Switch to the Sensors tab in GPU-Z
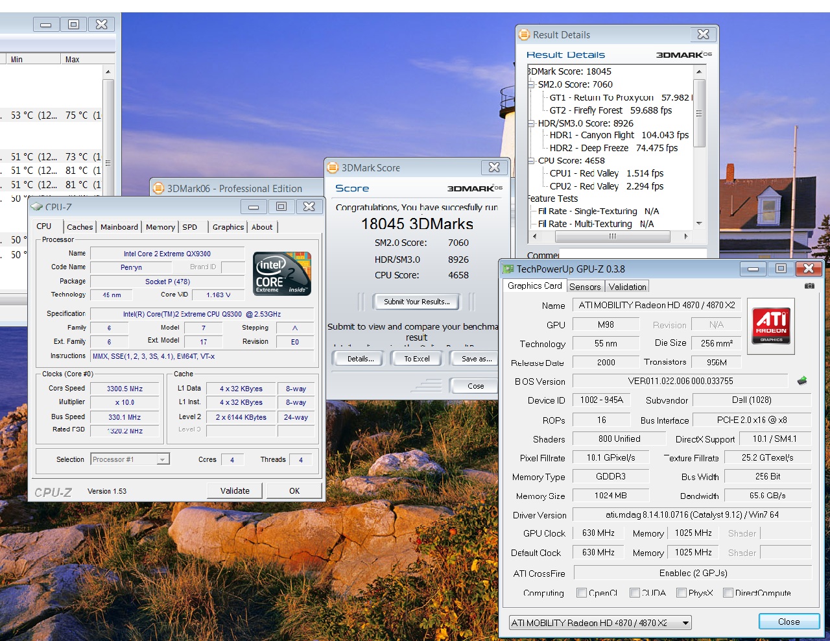The height and width of the screenshot is (641, 830). click(x=585, y=287)
